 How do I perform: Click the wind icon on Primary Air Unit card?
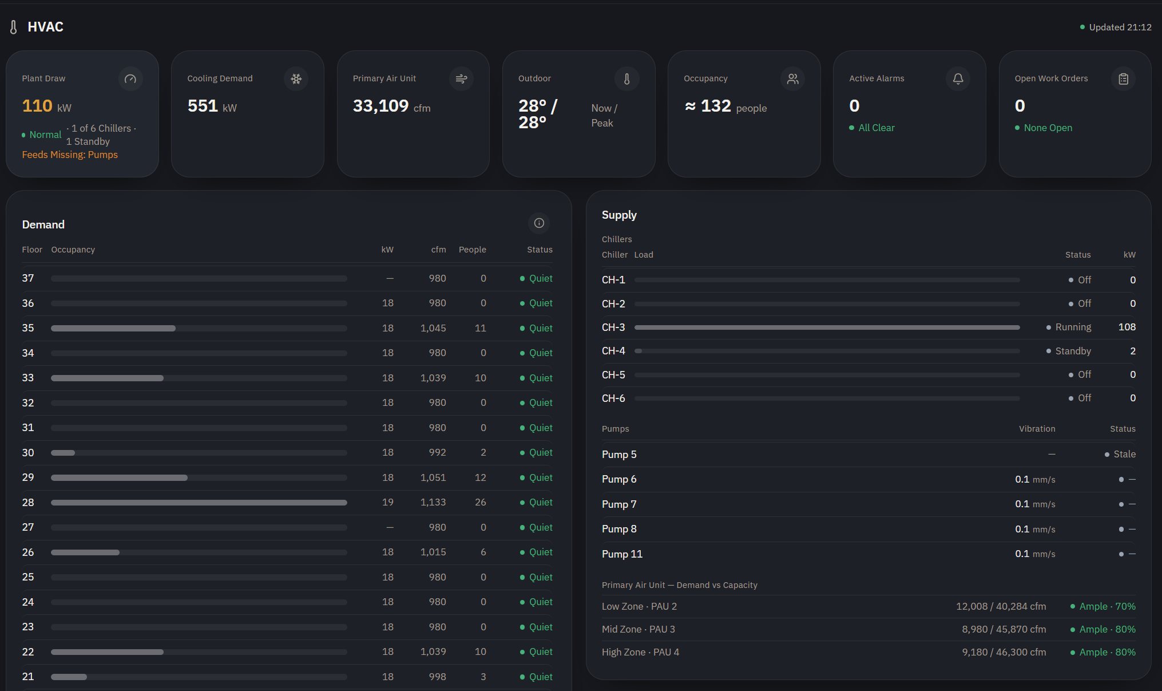[461, 79]
